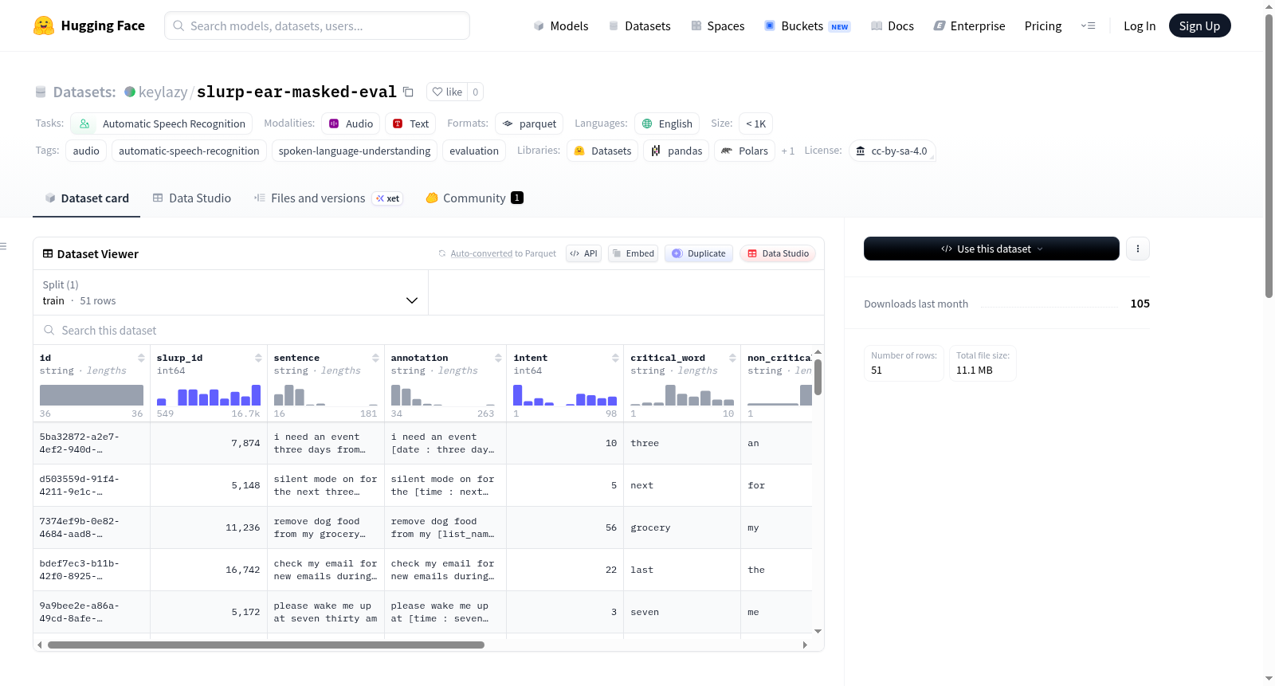Click the table horizontal scrollbar thumb
The width and height of the screenshot is (1275, 686).
266,645
